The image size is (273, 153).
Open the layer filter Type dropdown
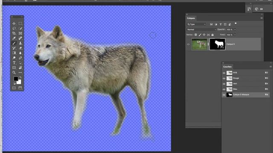pyautogui.click(x=196, y=24)
